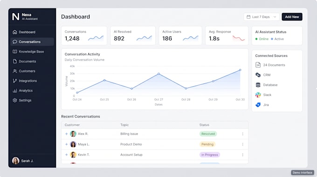
Task: Click the Analytics bar chart icon
Action: pos(15,90)
